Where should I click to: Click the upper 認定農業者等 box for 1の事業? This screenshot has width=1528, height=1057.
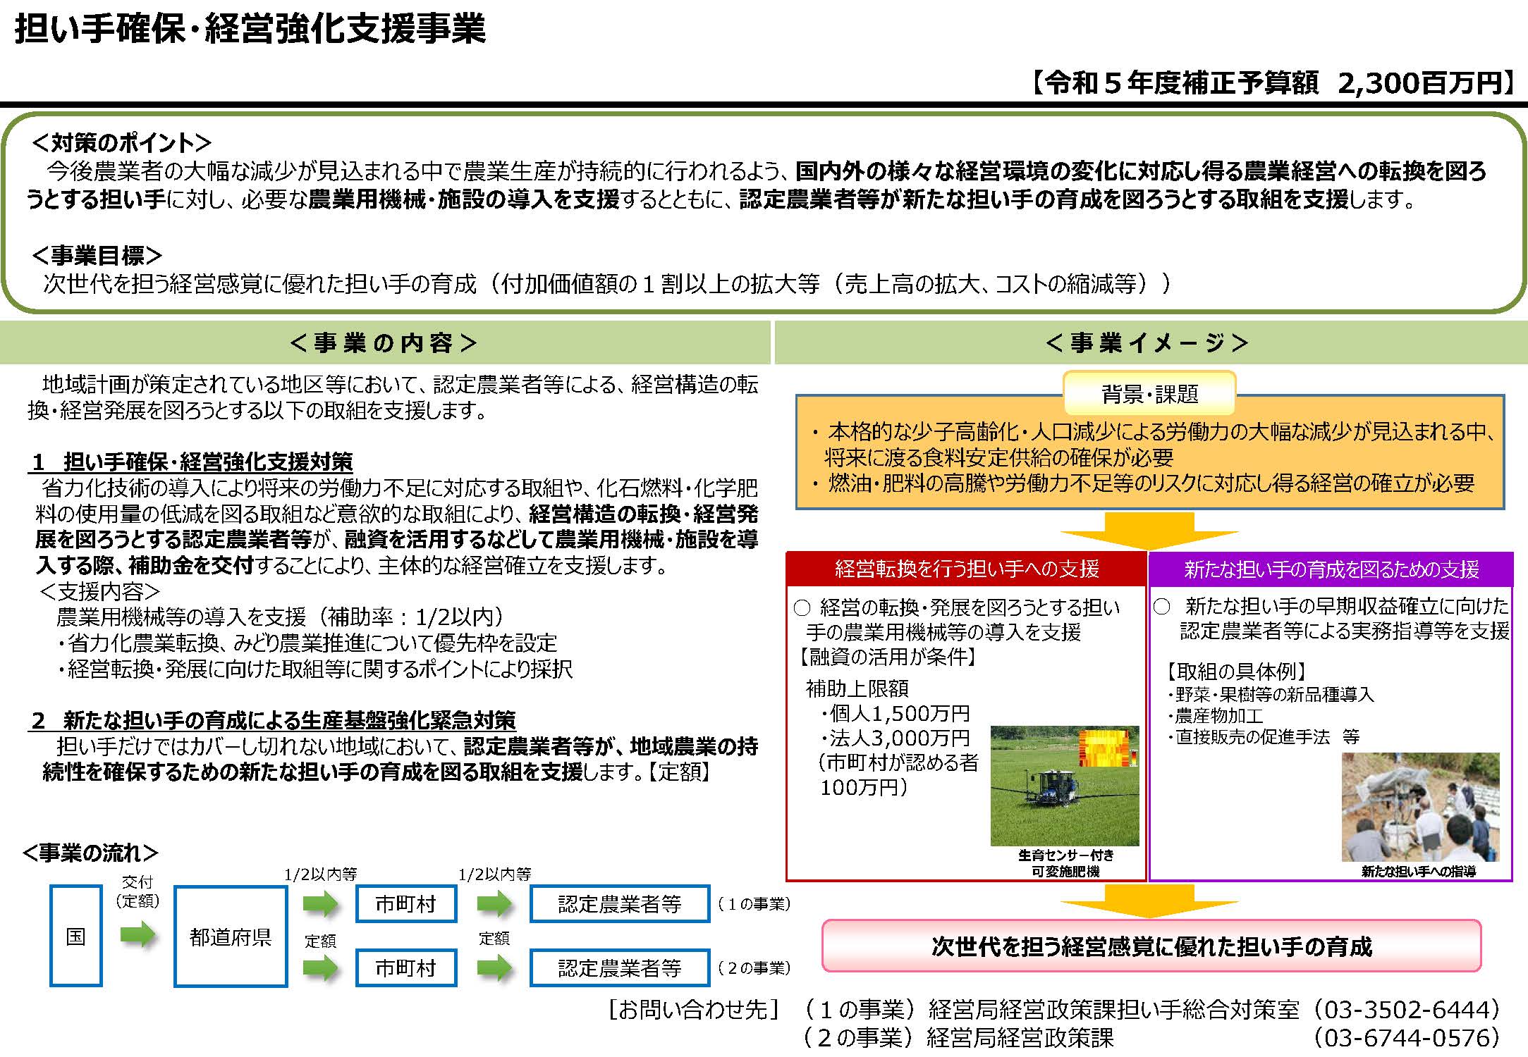(619, 903)
